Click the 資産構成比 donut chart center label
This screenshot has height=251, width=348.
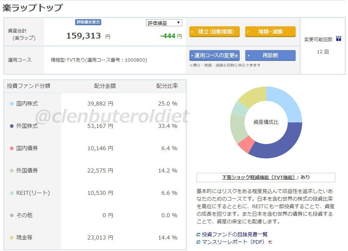click(266, 122)
